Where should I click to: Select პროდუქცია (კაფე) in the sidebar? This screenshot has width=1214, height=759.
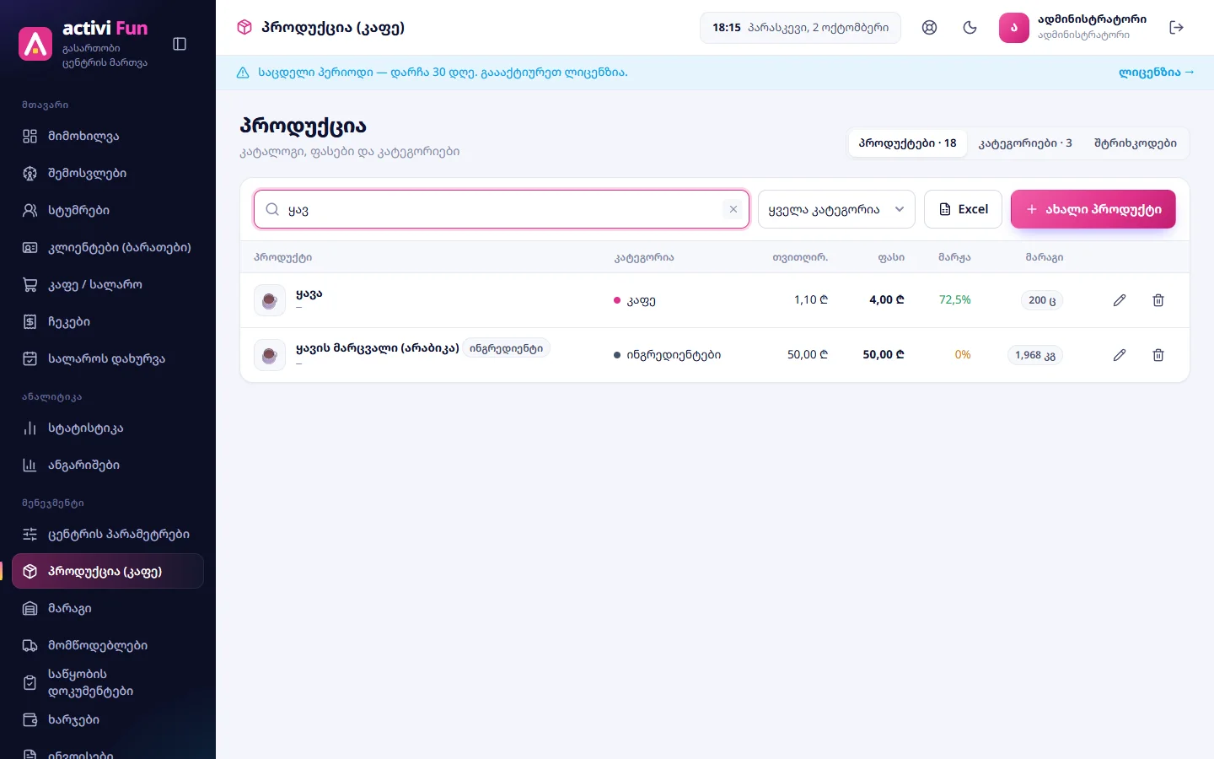click(108, 572)
